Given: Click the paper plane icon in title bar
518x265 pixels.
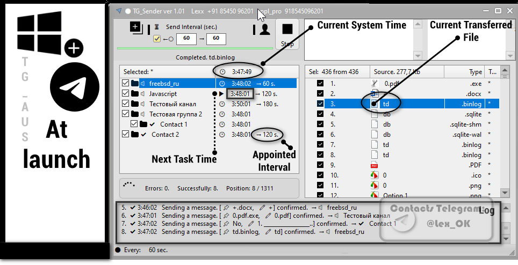Looking at the screenshot, I should tap(119, 11).
